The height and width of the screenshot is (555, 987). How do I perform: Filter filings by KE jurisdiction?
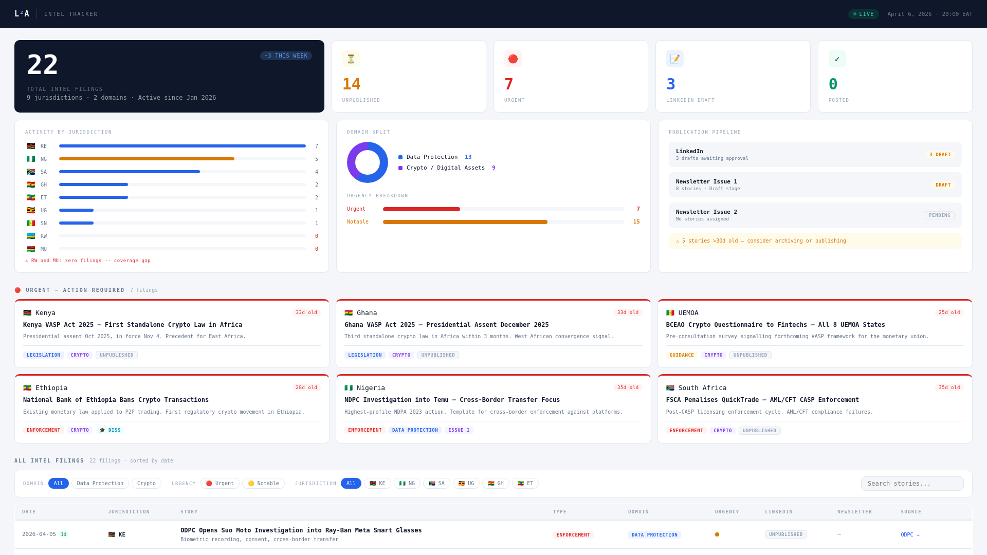378,483
